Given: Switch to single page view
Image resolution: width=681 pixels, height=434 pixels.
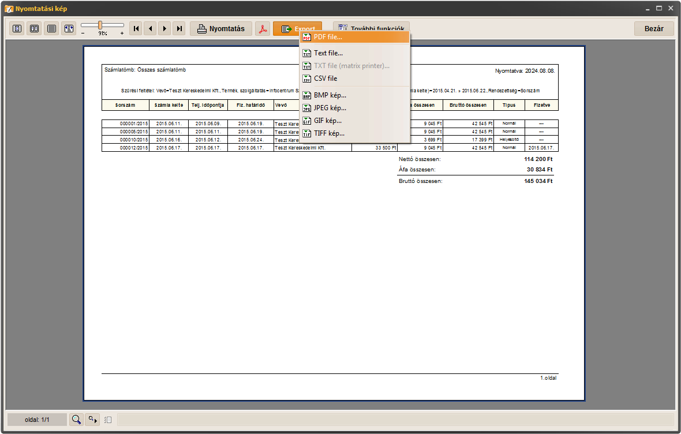Looking at the screenshot, I should click(x=17, y=29).
